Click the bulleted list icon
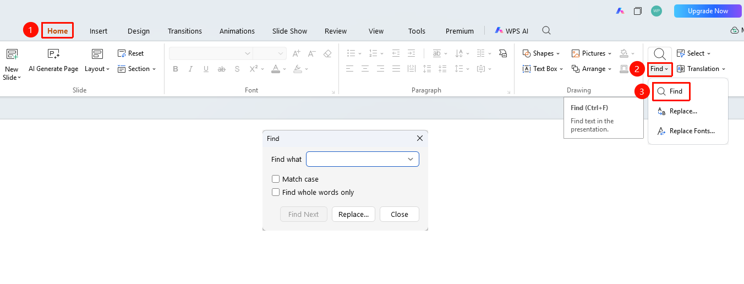The image size is (744, 284). coord(351,53)
